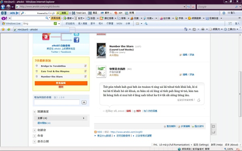This screenshot has height=151, width=242.
Task: Click the thumbs-up helpful icon on the review
Action: 198,100
